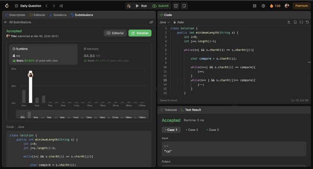Image resolution: width=313 pixels, height=169 pixels.
Task: Click the LeetCode logo icon
Action: (8, 6)
